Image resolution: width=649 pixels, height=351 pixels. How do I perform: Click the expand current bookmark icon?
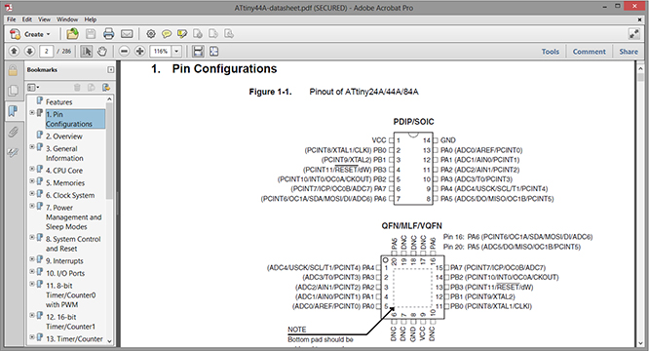[x=106, y=88]
